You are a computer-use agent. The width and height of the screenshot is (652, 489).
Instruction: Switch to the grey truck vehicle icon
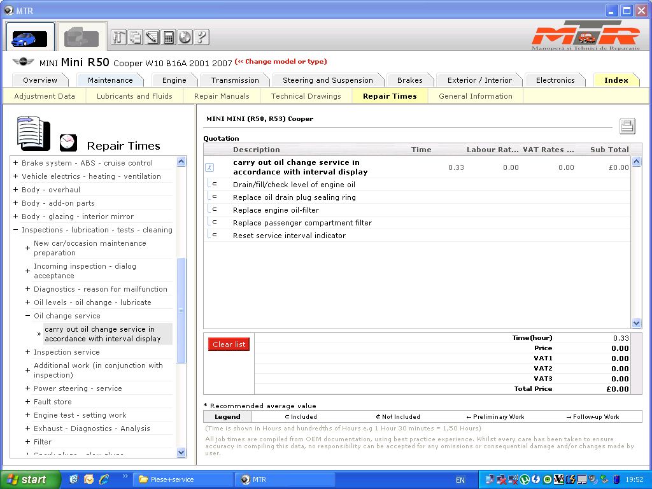pos(81,38)
